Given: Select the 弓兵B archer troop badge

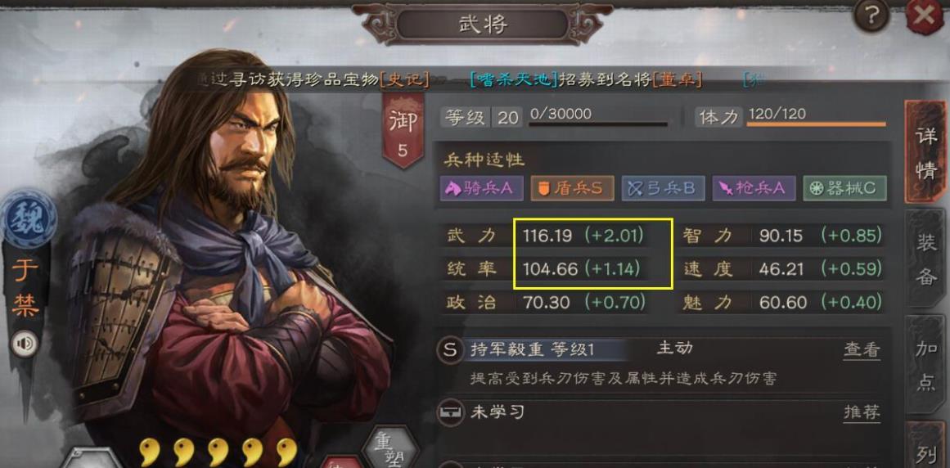Looking at the screenshot, I should 663,188.
